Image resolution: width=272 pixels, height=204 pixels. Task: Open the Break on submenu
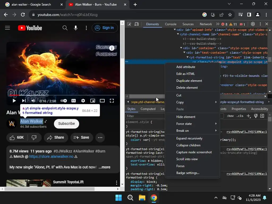click(x=192, y=131)
